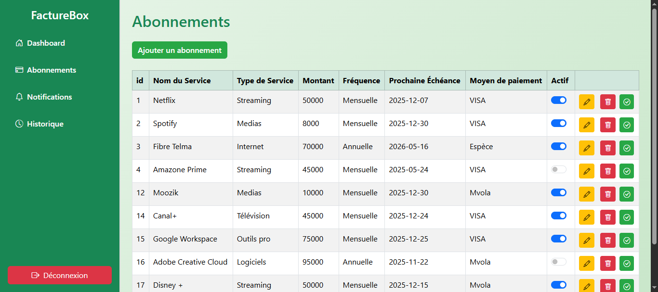This screenshot has width=658, height=292.
Task: Edit Google Workspace using the pencil icon
Action: (x=587, y=241)
